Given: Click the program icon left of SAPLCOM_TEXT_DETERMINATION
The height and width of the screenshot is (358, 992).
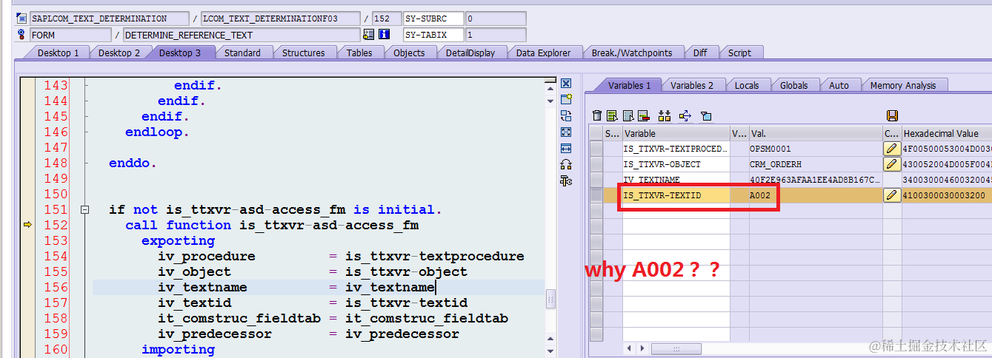Looking at the screenshot, I should [x=21, y=18].
